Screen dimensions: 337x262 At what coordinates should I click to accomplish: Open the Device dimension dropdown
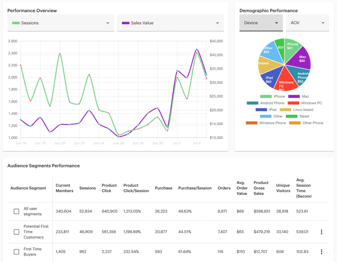pyautogui.click(x=261, y=23)
